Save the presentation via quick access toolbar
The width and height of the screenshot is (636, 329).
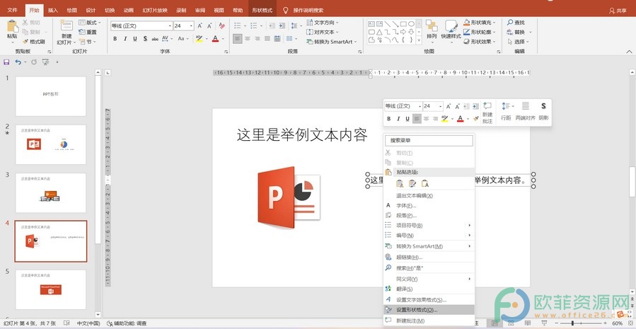6,62
